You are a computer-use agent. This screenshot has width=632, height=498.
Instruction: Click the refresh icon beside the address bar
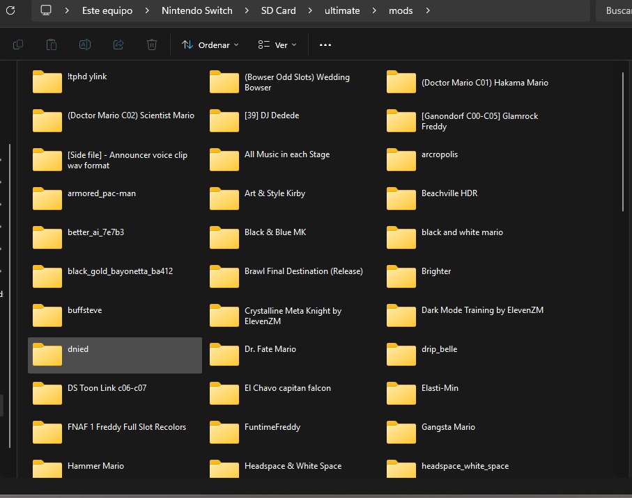pos(10,10)
